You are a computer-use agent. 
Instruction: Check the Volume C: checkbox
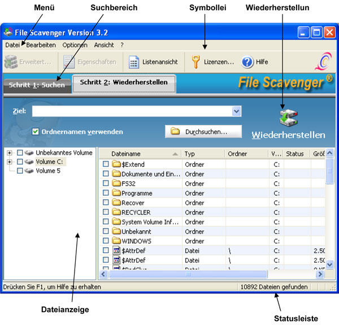(20, 162)
